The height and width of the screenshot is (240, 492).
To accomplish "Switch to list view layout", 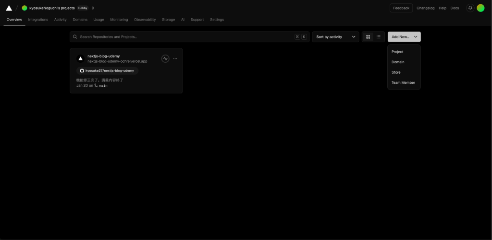I will pyautogui.click(x=379, y=37).
